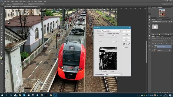The height and width of the screenshot is (97, 173).
Task: Select the Quick Selection tool
Action: coord(2,16)
